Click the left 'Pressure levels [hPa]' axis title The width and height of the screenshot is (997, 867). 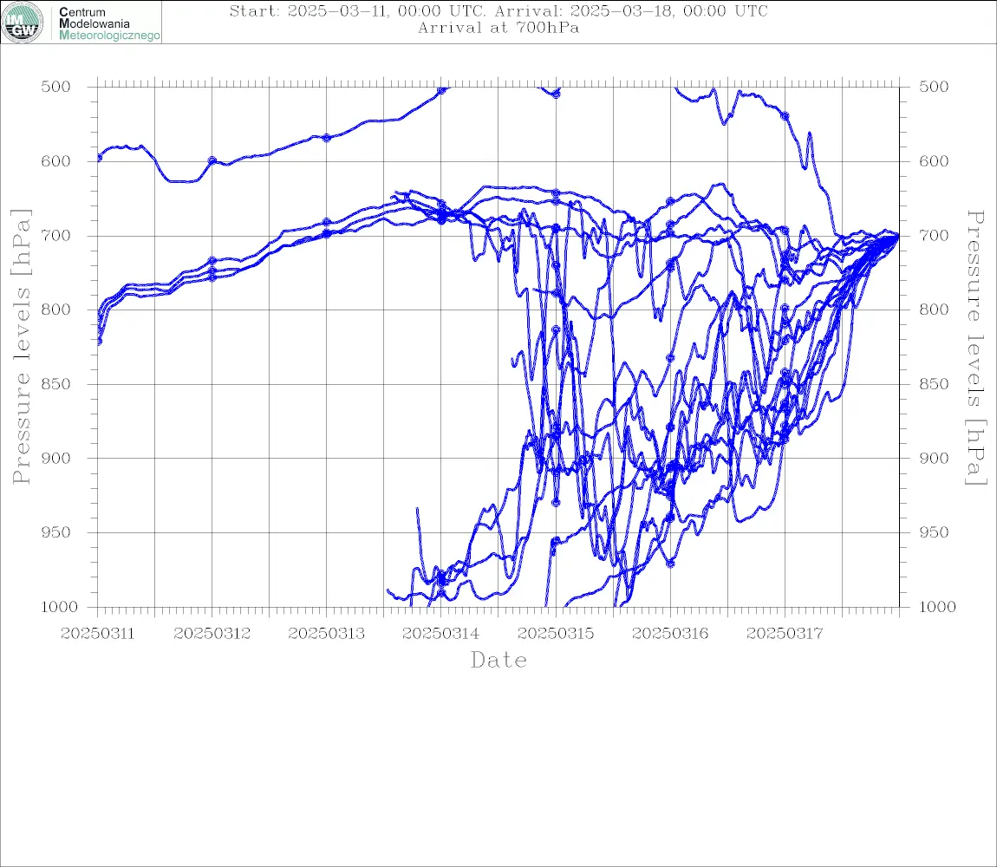click(x=21, y=347)
